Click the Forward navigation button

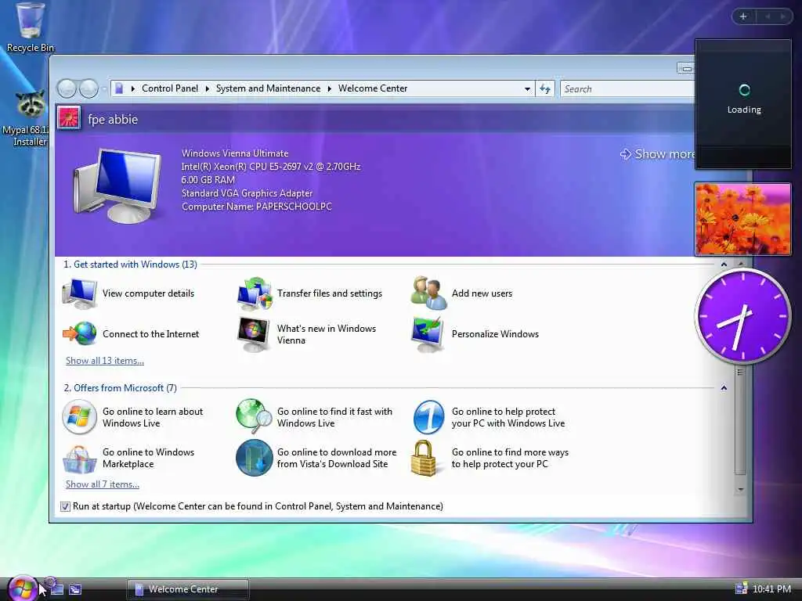pyautogui.click(x=89, y=88)
